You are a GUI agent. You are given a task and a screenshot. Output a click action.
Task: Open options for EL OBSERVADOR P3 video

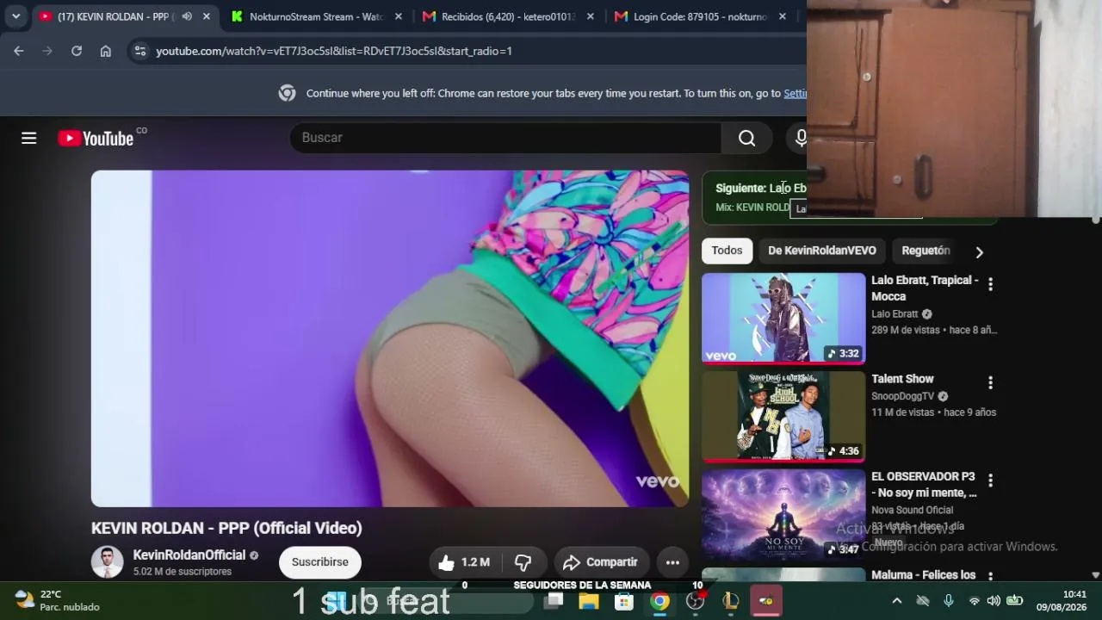pos(990,480)
